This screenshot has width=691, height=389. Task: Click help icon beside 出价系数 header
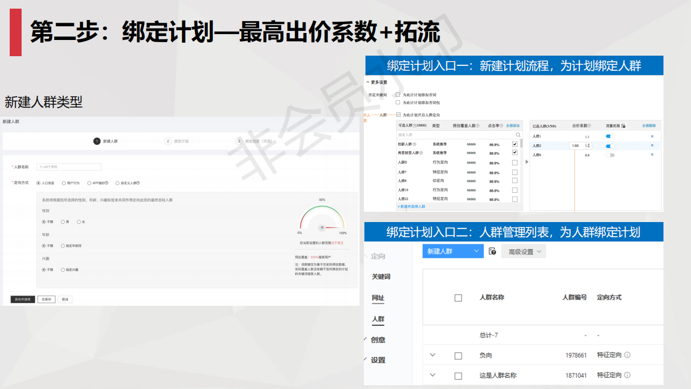click(x=589, y=125)
